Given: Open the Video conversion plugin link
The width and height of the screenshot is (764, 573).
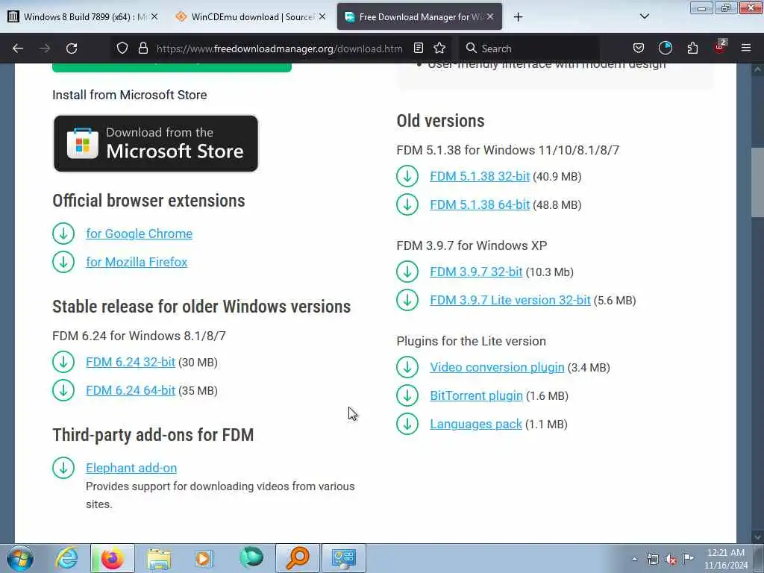Looking at the screenshot, I should pyautogui.click(x=497, y=367).
